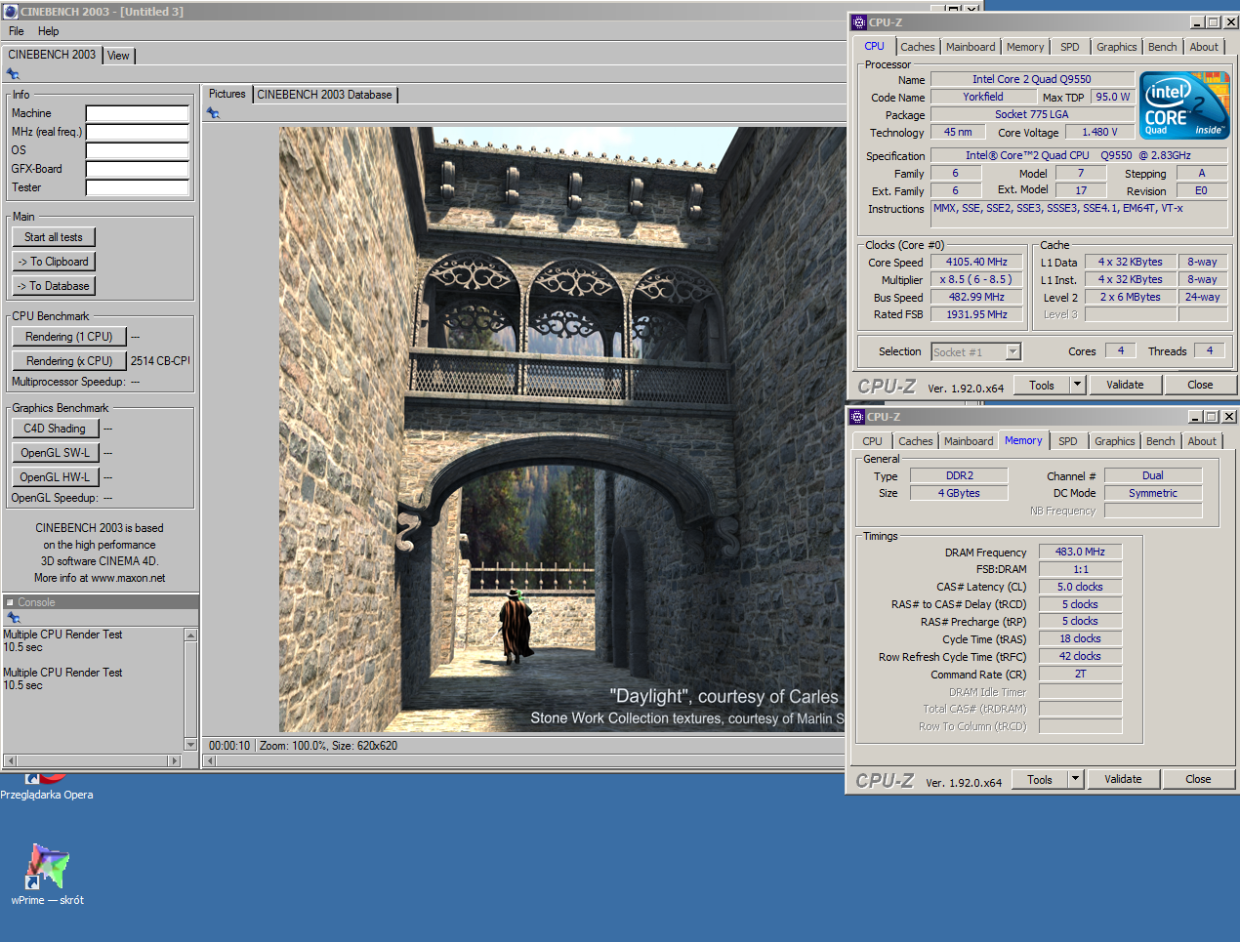Click the console scroll down arrow
This screenshot has height=942, width=1240.
click(x=190, y=744)
